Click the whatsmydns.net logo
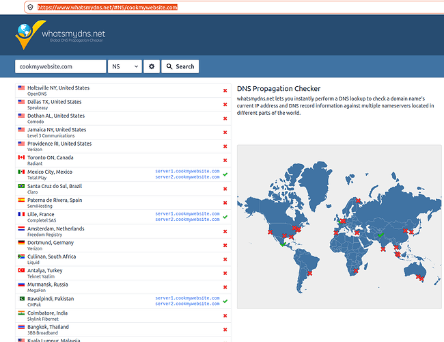The width and height of the screenshot is (444, 342). point(60,35)
